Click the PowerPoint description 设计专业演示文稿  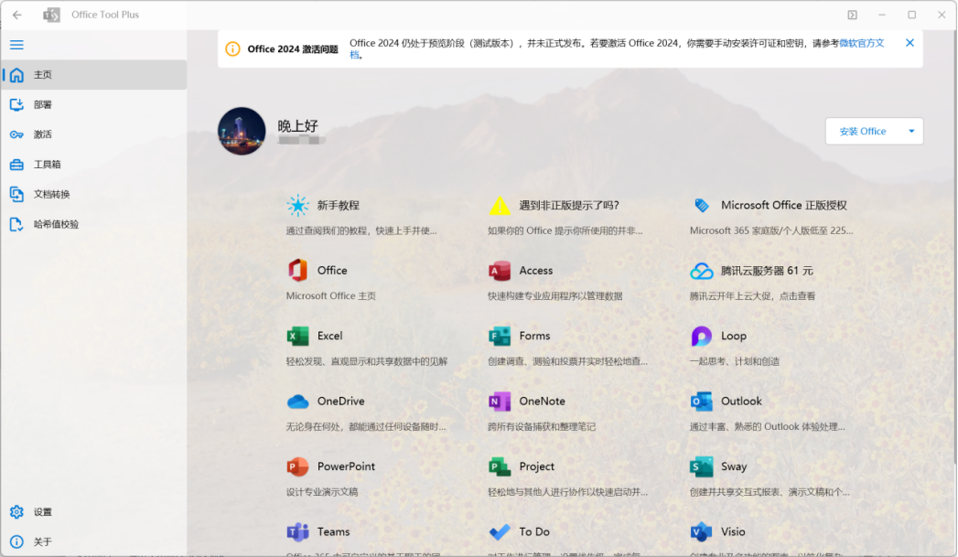(322, 492)
